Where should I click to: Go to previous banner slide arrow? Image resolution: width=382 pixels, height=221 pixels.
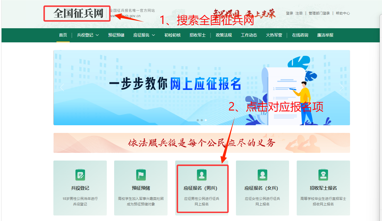click(x=62, y=88)
